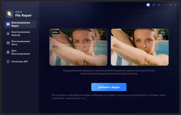181x115 pixels.
Task: Click the Добавить Видео button
Action: 109,87
